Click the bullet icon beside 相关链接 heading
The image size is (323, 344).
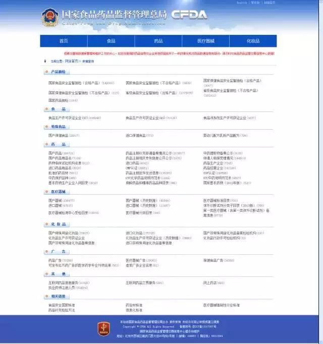46,297
